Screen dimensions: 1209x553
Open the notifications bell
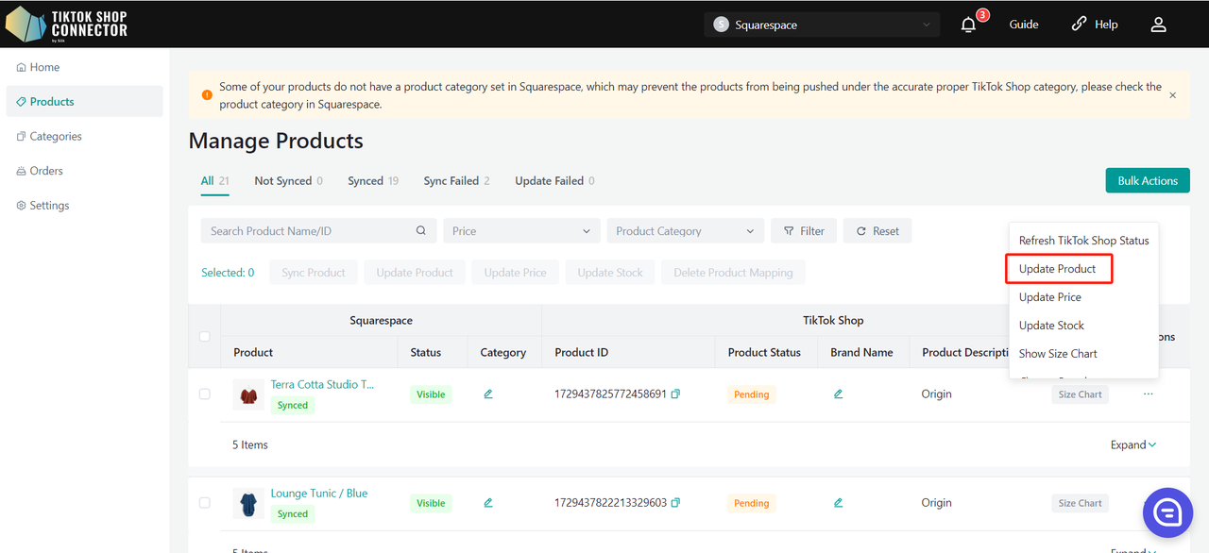[x=968, y=25]
